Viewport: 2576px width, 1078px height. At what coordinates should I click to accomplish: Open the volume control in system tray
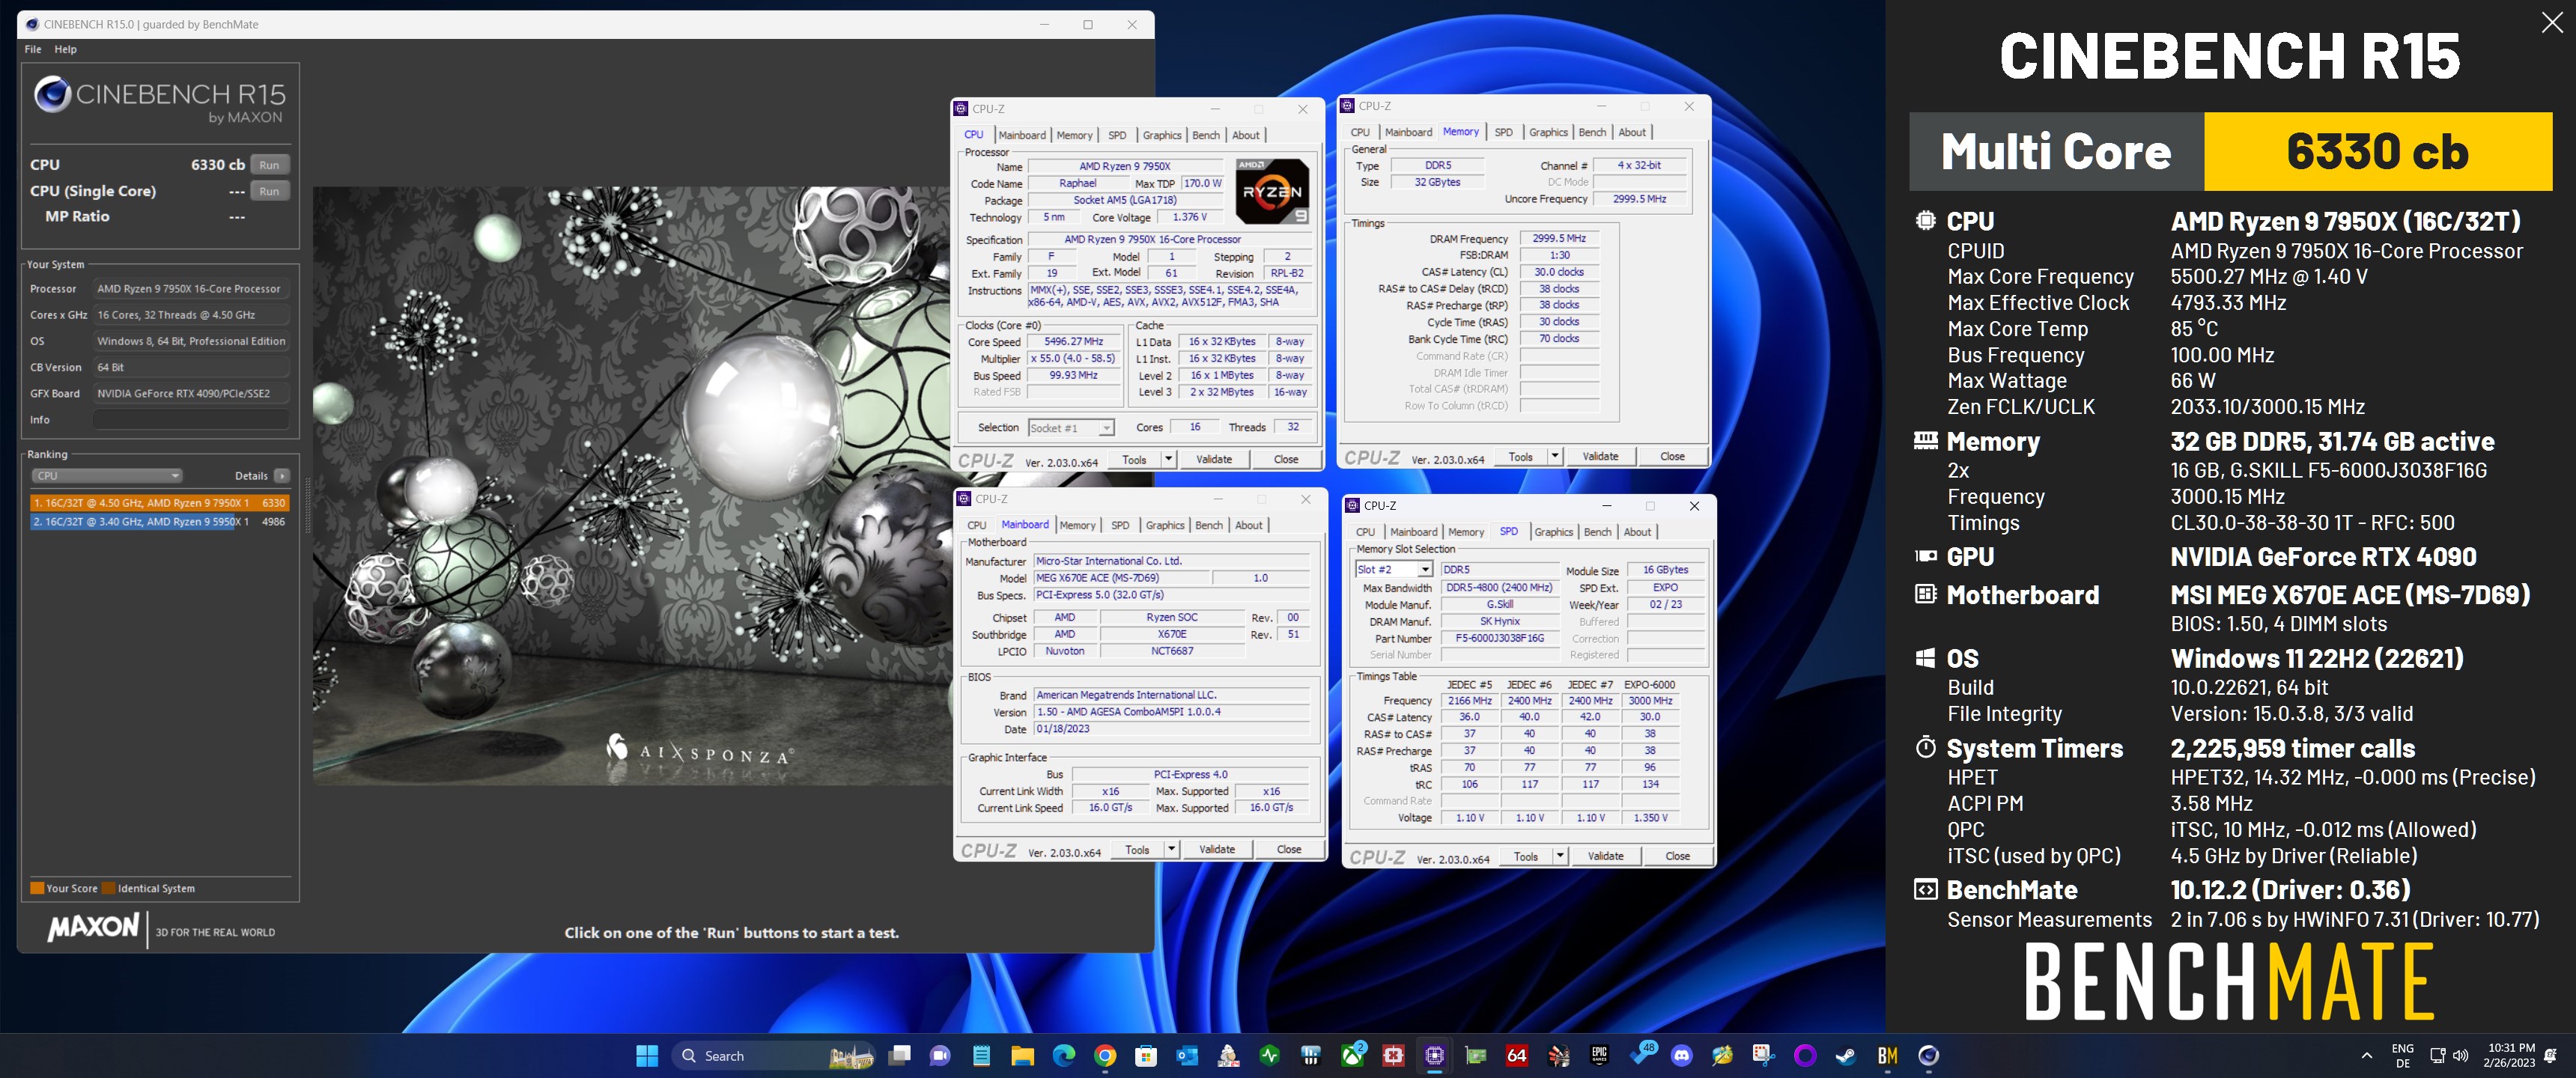coord(2461,1055)
